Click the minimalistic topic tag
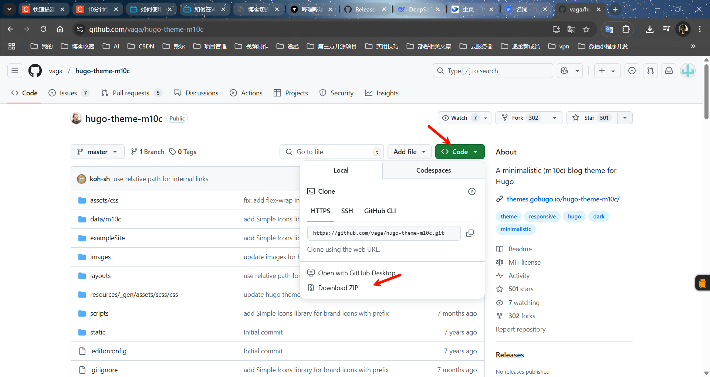 click(x=515, y=229)
